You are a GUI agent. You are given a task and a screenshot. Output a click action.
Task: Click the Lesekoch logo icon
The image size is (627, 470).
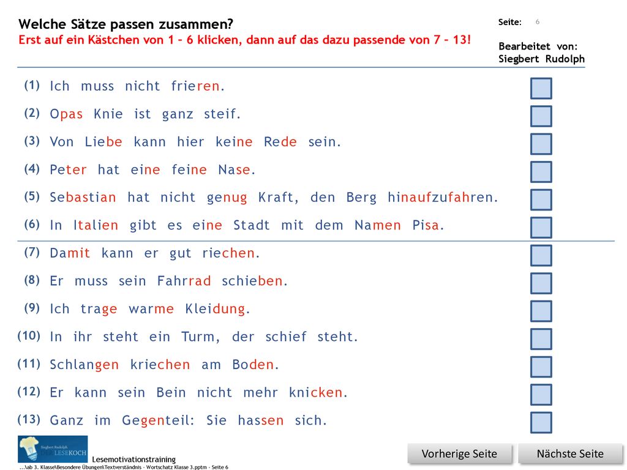pos(53,449)
